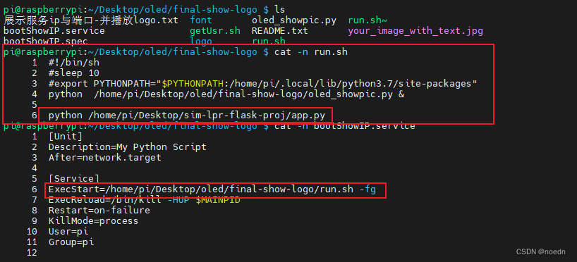Select the 'User=pi' line

pyautogui.click(x=68, y=232)
